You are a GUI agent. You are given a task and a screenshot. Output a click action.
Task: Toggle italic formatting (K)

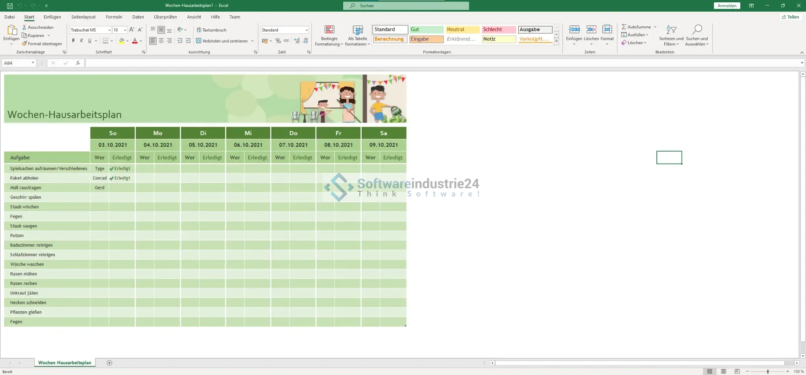[x=81, y=41]
